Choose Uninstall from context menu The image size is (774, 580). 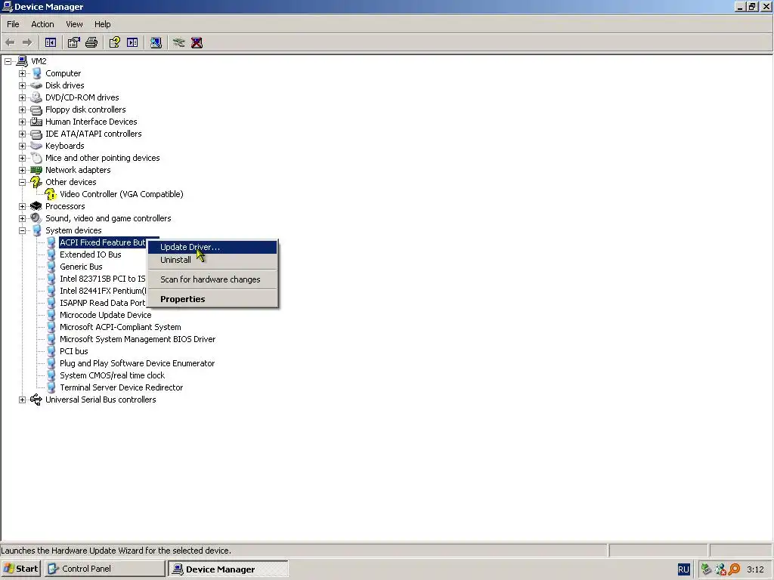click(212, 260)
